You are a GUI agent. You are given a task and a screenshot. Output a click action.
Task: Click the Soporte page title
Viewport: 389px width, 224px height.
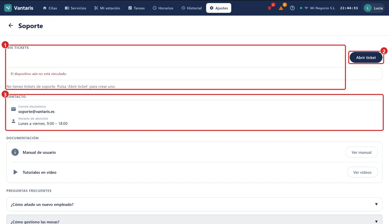[30, 26]
